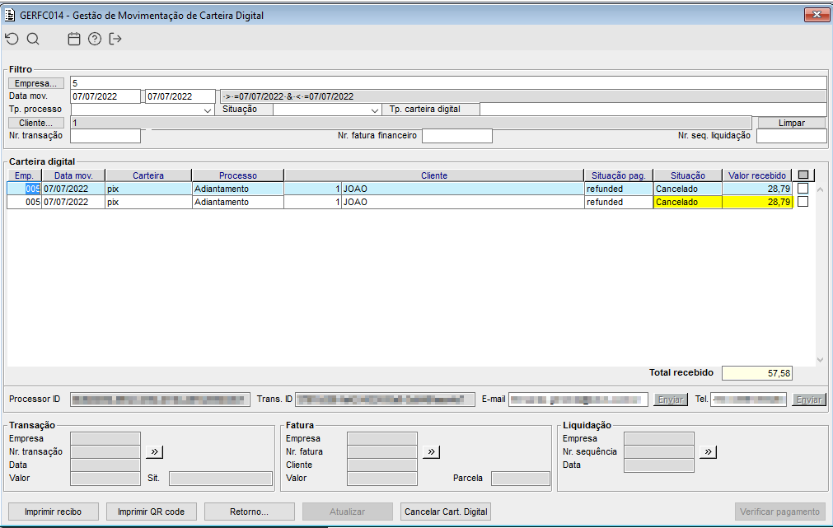Screen dimensions: 833x528
Task: Sort by Situação pag. column header
Action: pos(619,175)
